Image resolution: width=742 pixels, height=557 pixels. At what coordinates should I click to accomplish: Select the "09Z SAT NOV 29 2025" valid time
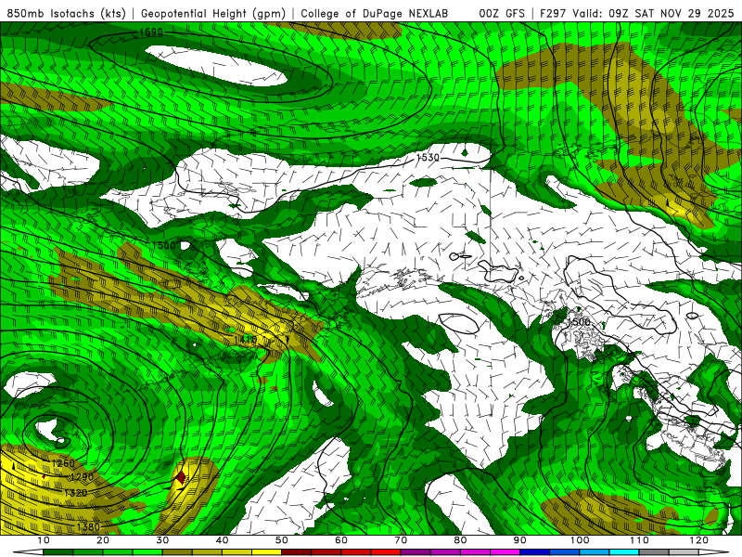point(671,13)
